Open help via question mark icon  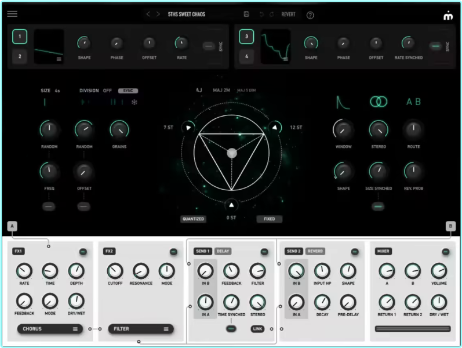tap(310, 14)
